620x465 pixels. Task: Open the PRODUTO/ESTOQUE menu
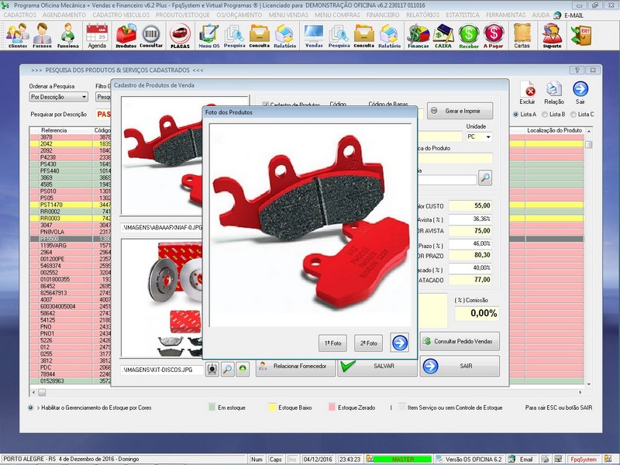click(x=183, y=15)
